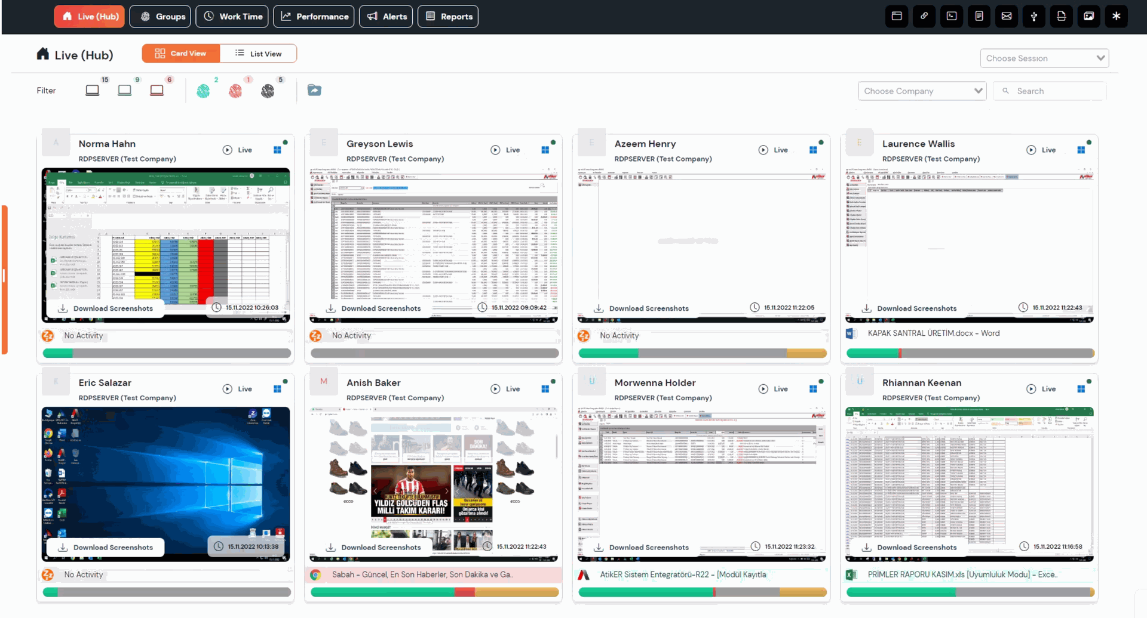Expand the Choose Session dropdown
Viewport: 1147px width, 618px height.
point(1044,58)
